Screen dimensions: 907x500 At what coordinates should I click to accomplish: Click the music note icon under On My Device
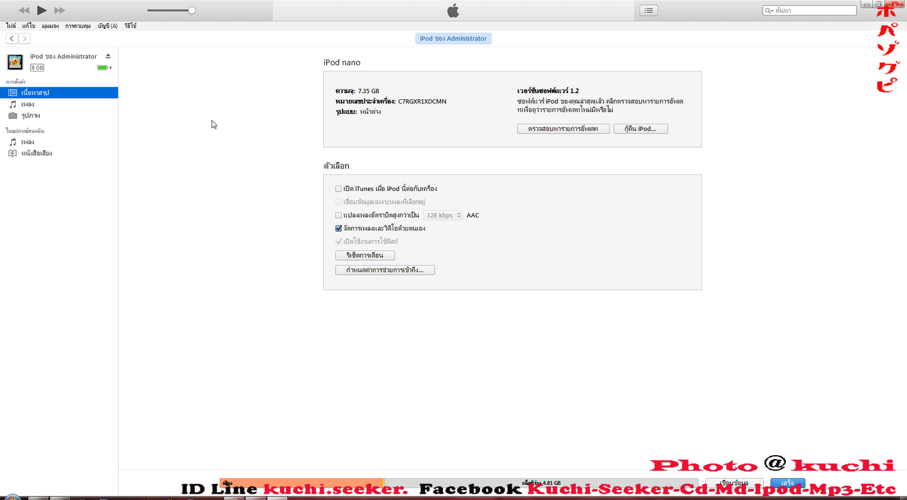click(x=12, y=142)
